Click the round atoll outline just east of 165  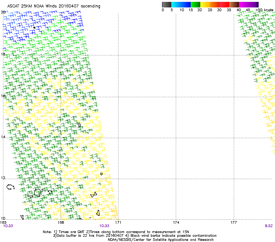click(10, 187)
